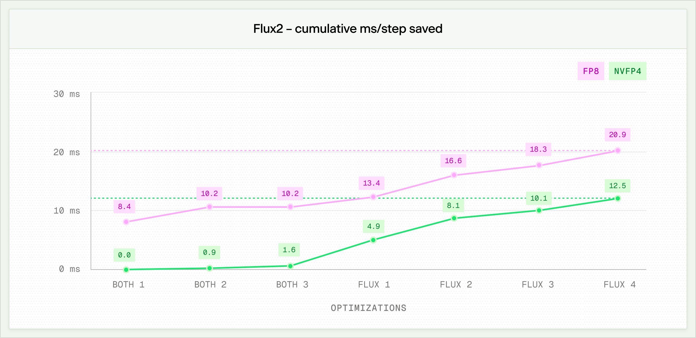Click the 20.9 FP8 value label
696x338 pixels.
[617, 134]
